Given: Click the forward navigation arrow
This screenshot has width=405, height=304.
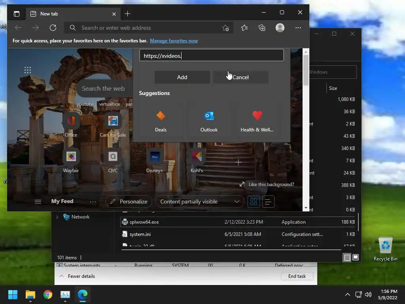Looking at the screenshot, I should tap(36, 28).
